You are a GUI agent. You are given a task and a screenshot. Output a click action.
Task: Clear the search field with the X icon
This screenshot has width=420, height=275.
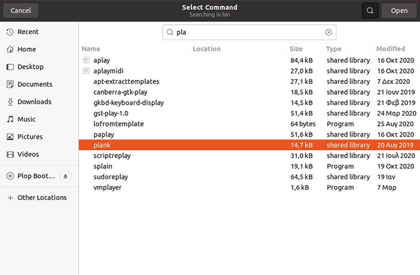click(x=328, y=32)
